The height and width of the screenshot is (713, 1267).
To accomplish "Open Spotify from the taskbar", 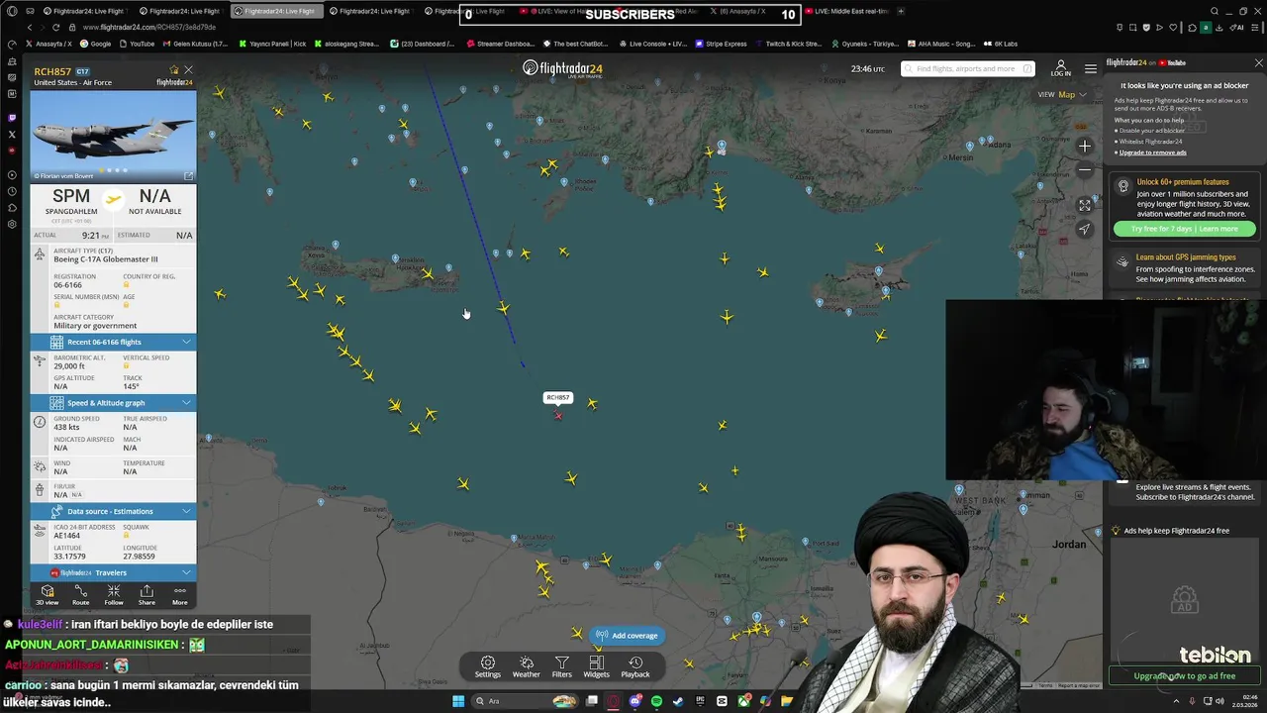I will (656, 701).
